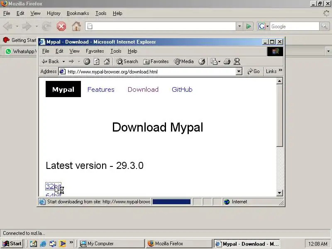
Task: Click the Firefox red Stop button
Action: click(x=61, y=27)
